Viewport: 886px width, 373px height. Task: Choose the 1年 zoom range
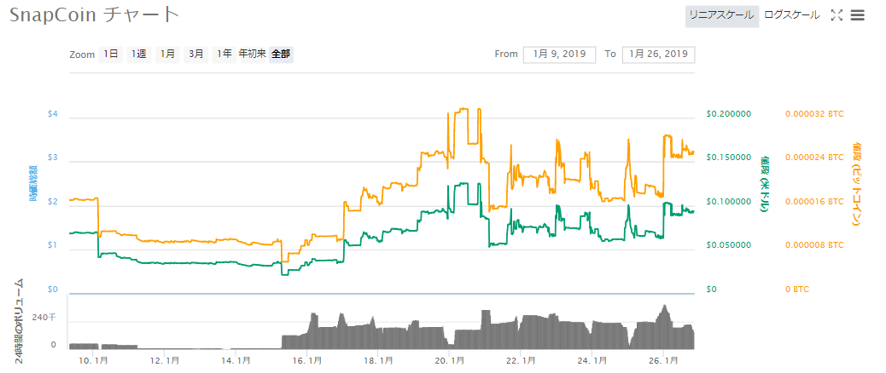pyautogui.click(x=224, y=55)
